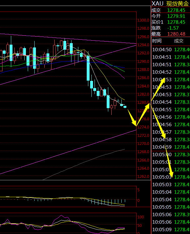Click the 今开 open value 1279.91
The height and width of the screenshot is (234, 190).
coord(176,16)
